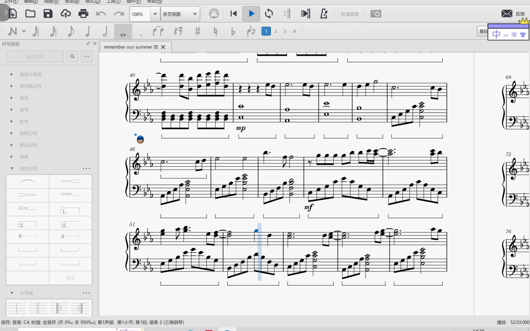530x331 pixels.
Task: Close the 符号面板 panel
Action: coord(95,44)
